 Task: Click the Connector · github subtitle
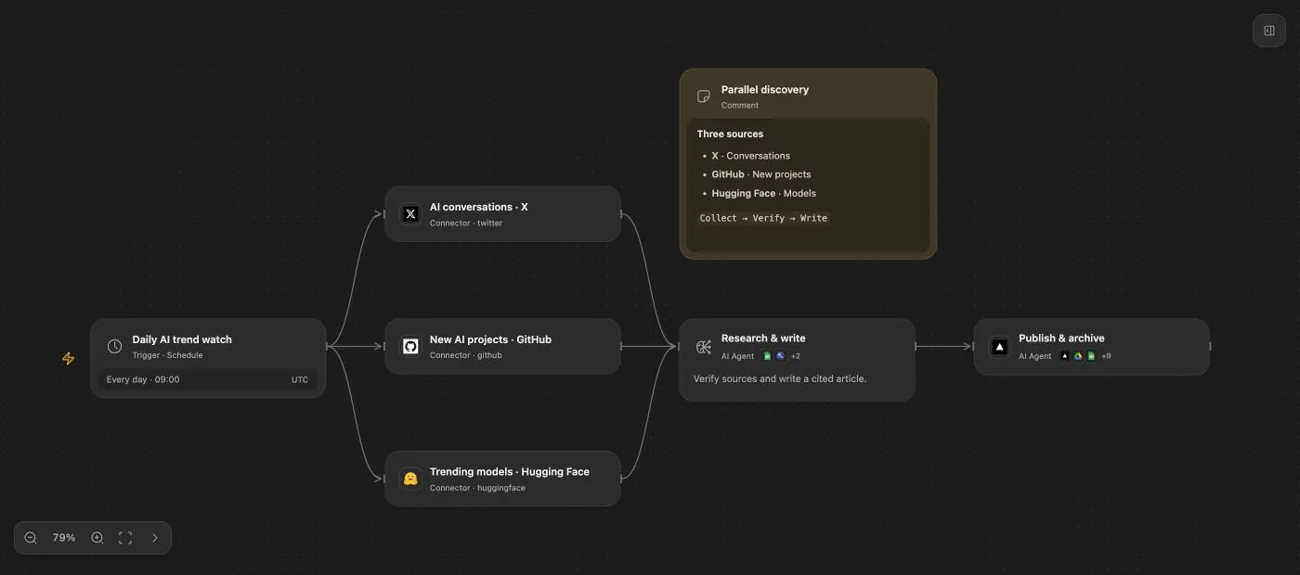pyautogui.click(x=465, y=355)
